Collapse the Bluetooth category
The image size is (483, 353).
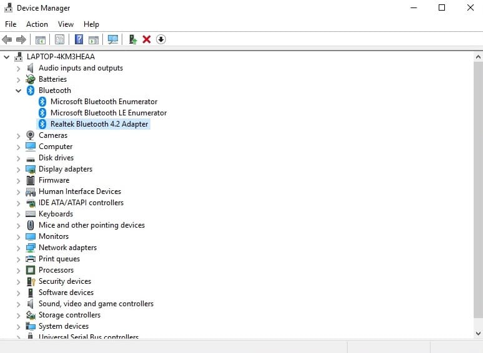pos(18,90)
